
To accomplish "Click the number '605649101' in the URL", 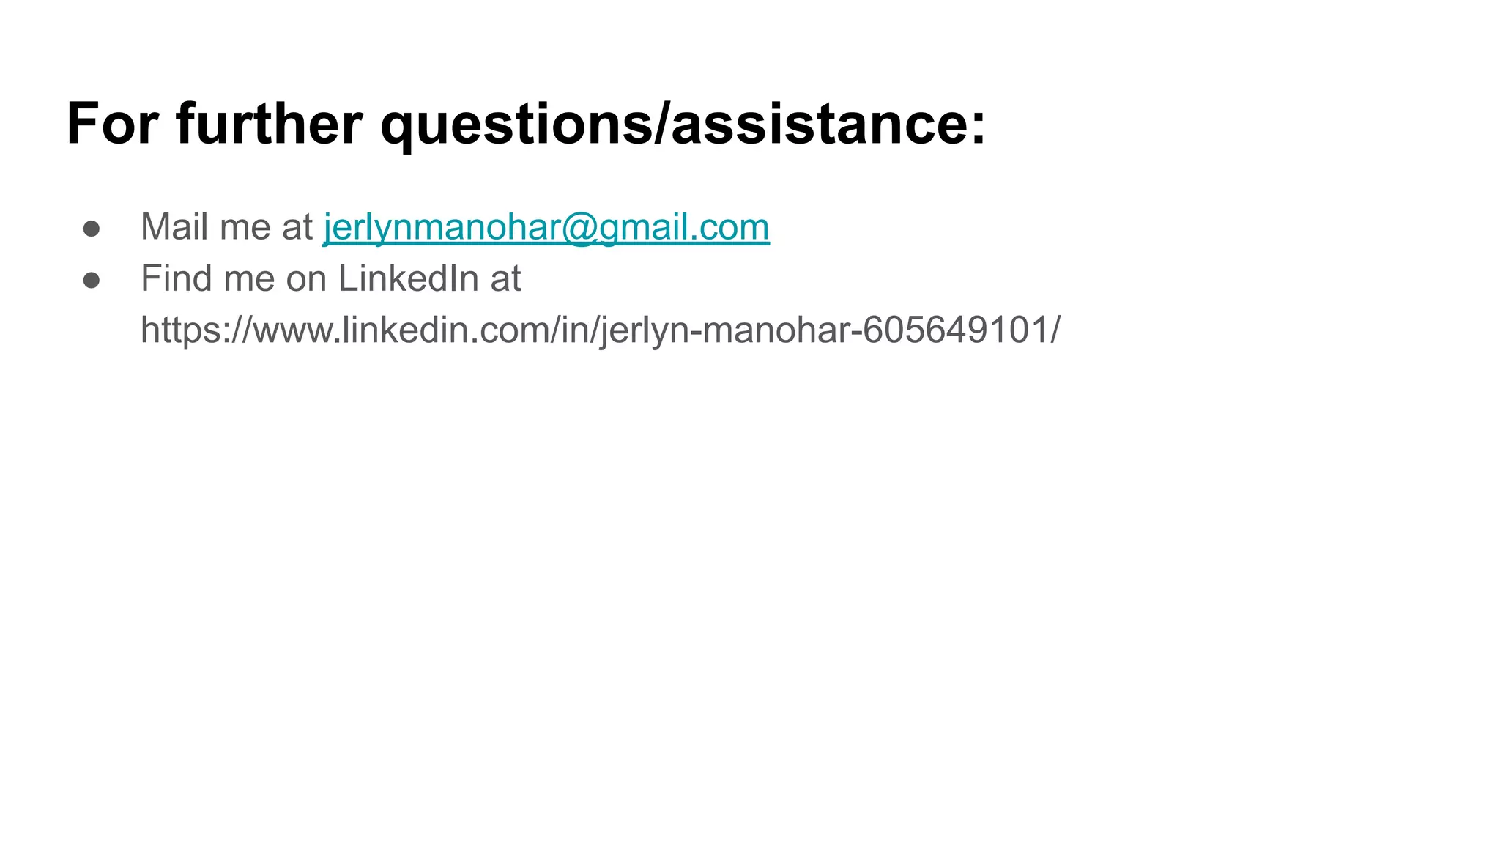I will pyautogui.click(x=955, y=330).
